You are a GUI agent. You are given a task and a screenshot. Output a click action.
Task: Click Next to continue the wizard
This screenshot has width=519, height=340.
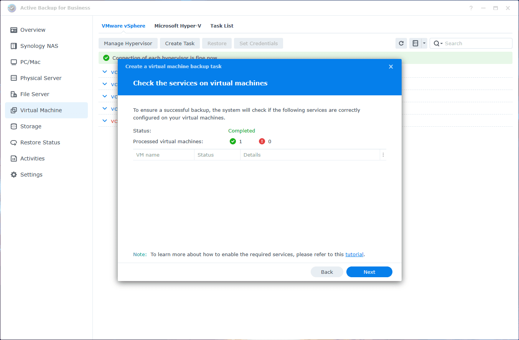[369, 272]
